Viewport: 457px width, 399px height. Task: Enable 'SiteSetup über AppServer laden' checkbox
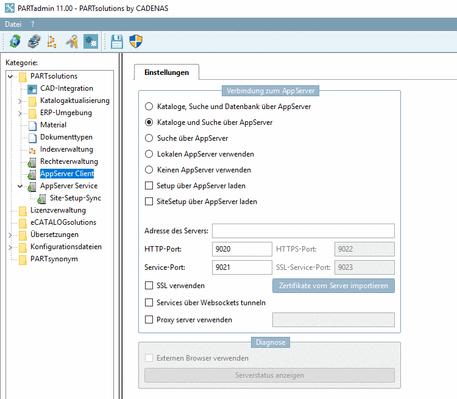149,201
